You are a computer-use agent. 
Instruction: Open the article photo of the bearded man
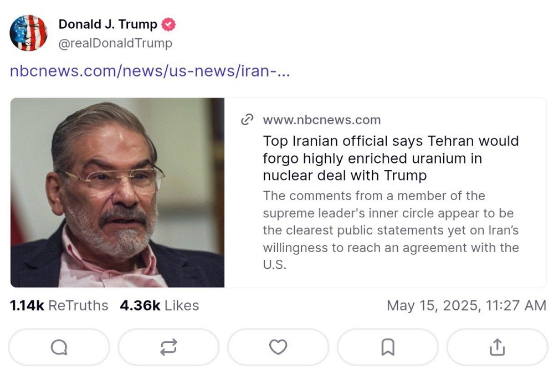[x=117, y=192]
